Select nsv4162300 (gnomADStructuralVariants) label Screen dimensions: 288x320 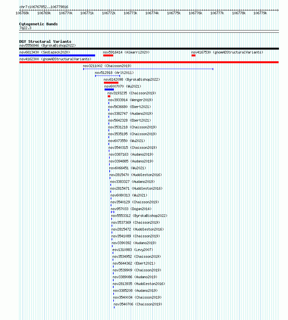[x=55, y=59]
